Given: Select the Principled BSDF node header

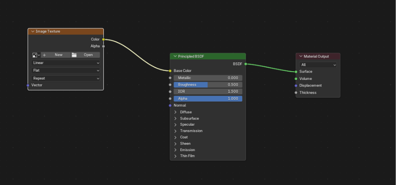Looking at the screenshot, I should click(208, 56).
